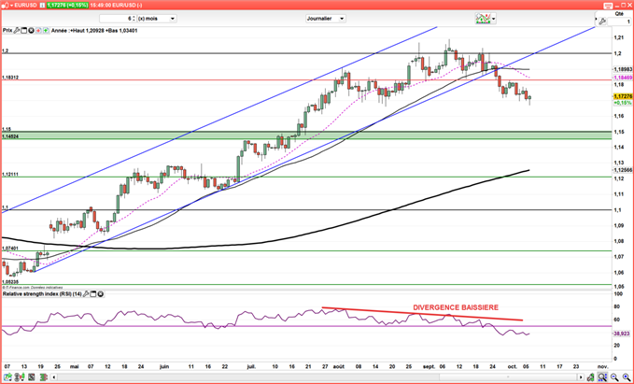Open the Prix settings wrench icon

click(x=17, y=30)
